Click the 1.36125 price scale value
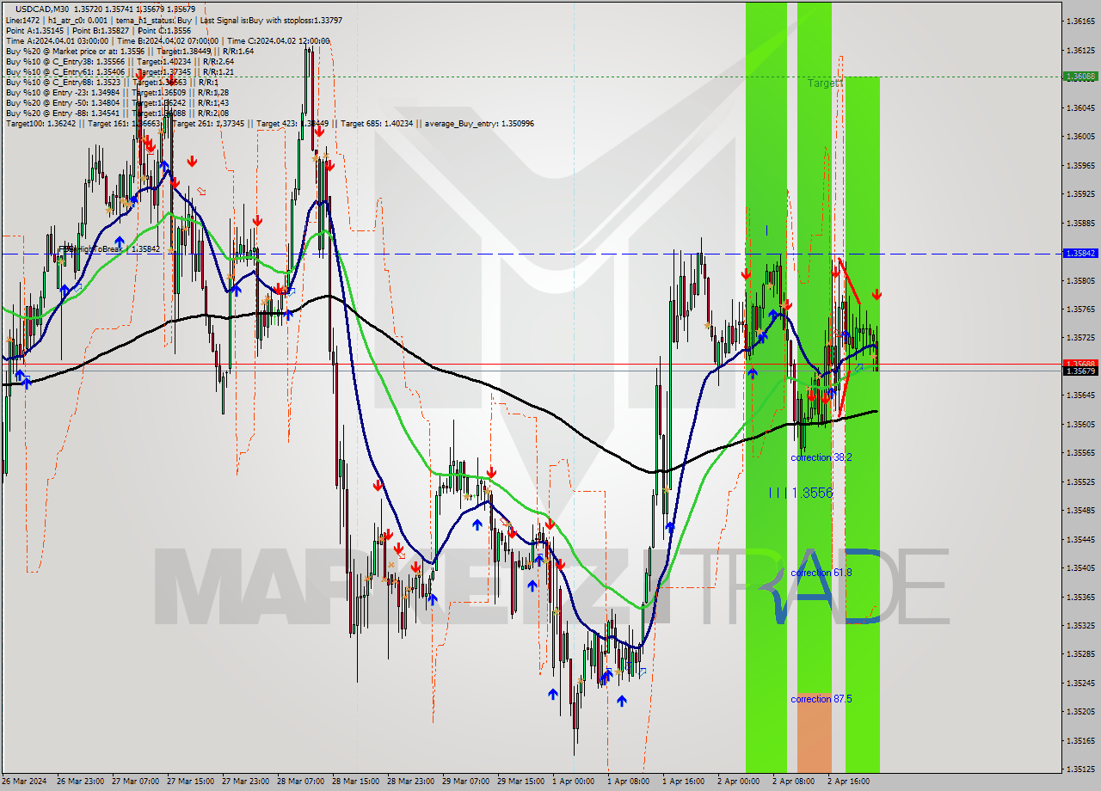1101x791 pixels. [x=1080, y=50]
